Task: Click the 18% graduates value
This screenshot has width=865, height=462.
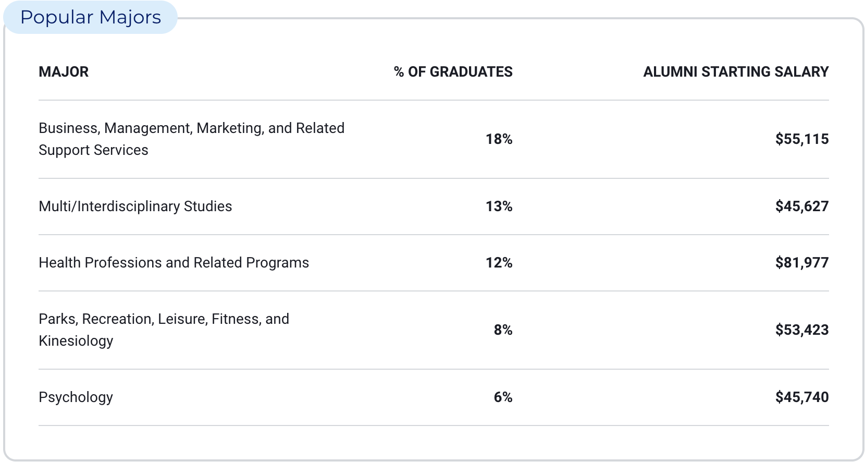Action: click(x=499, y=139)
